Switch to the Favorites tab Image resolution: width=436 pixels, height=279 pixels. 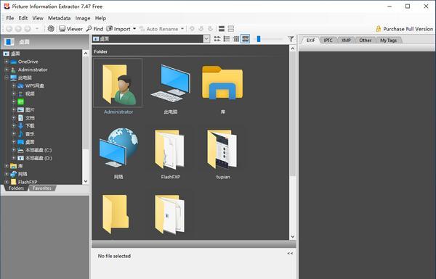[x=42, y=188]
